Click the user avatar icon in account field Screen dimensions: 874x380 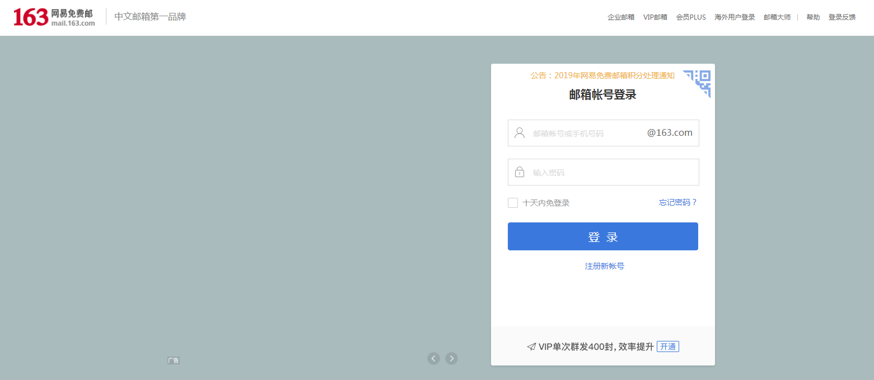[520, 133]
